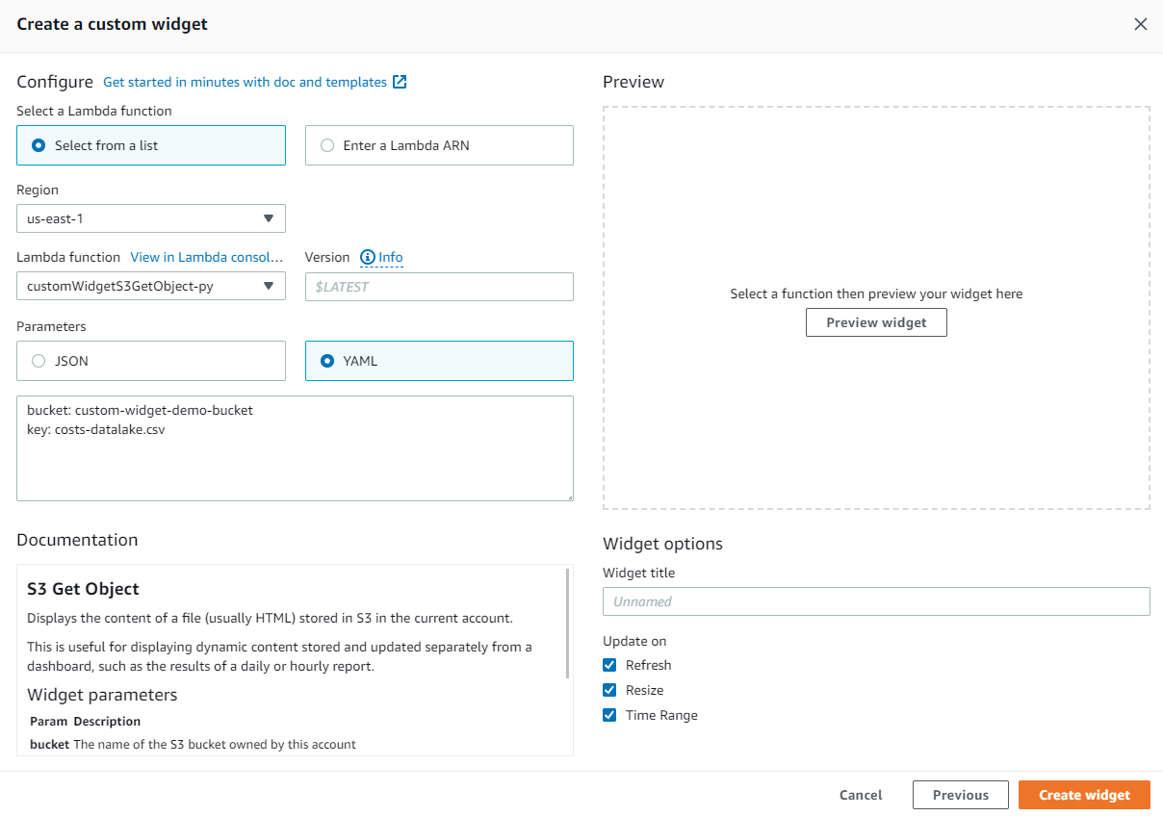
Task: Open the us-east-1 Region selector
Action: (x=150, y=218)
